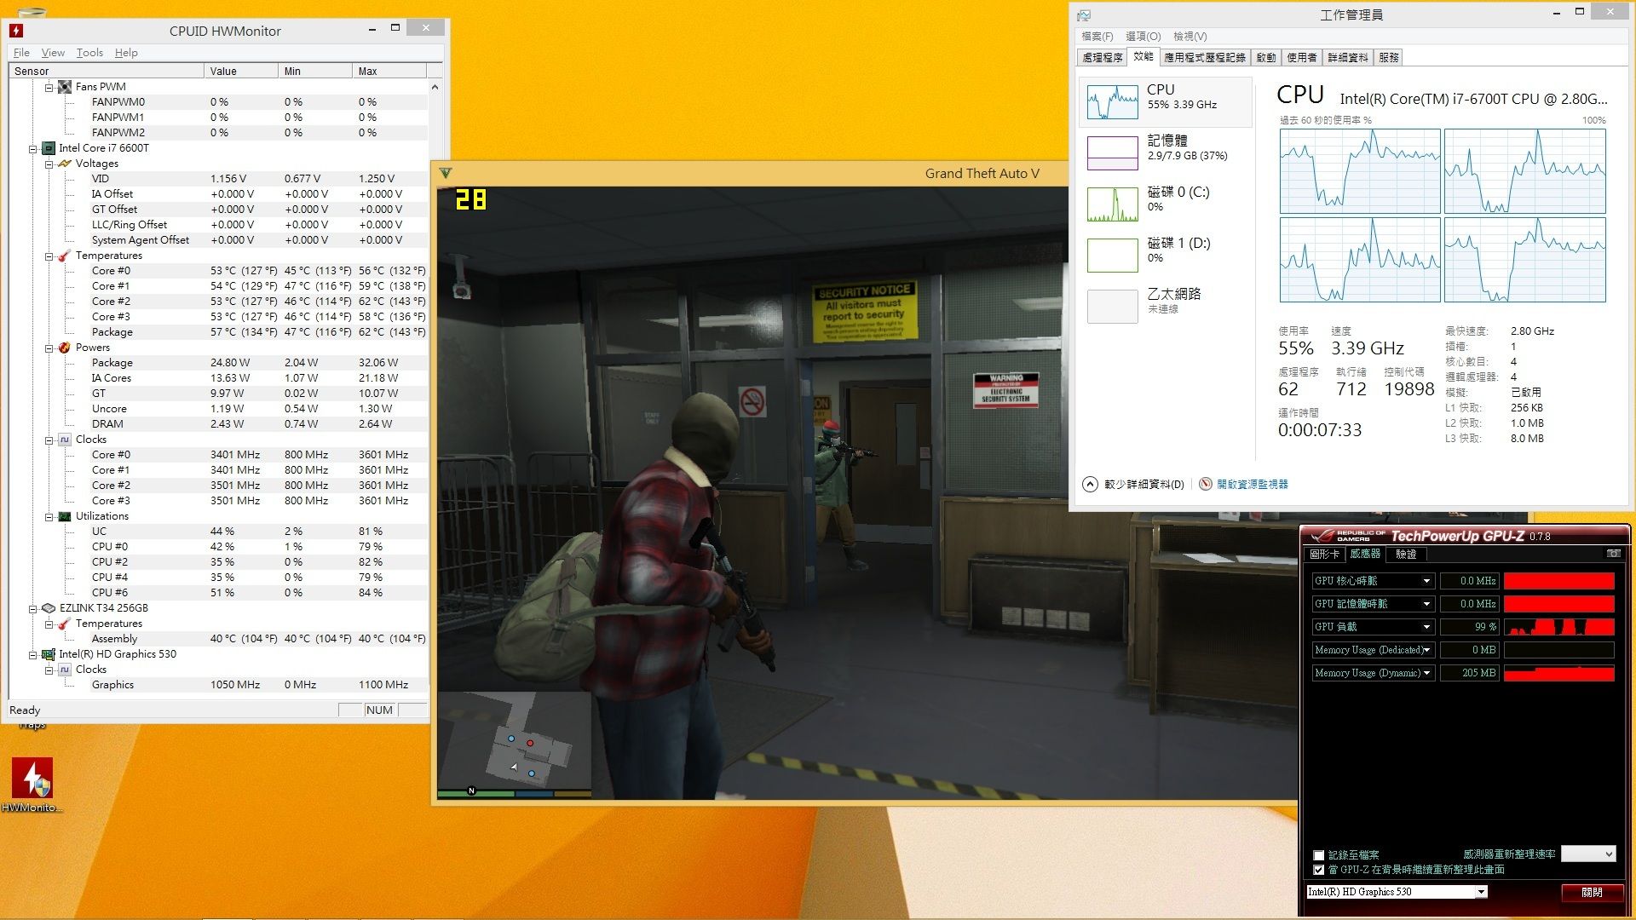
Task: Click the Grand Theft Auto V window icon
Action: pyautogui.click(x=445, y=174)
